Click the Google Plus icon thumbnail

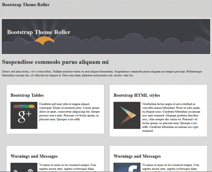(x=24, y=115)
